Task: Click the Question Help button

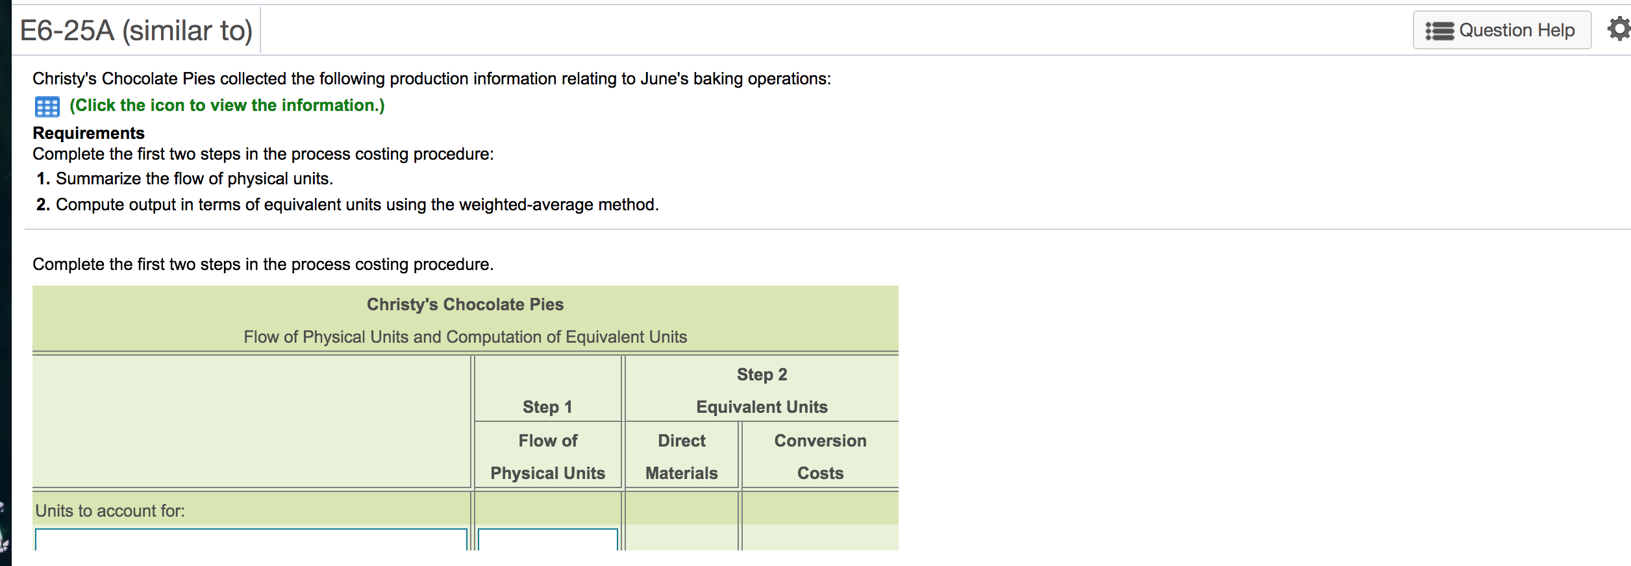Action: tap(1502, 30)
